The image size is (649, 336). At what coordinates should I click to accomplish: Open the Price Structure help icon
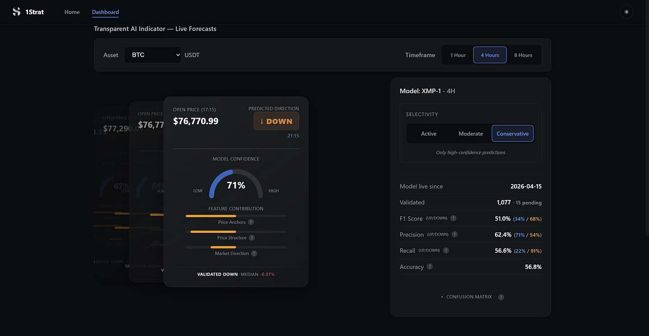(x=251, y=238)
